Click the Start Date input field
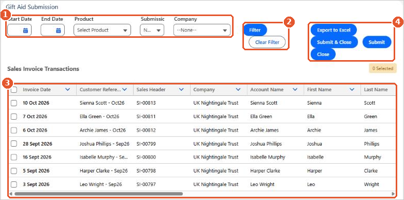The image size is (404, 200). coord(19,30)
